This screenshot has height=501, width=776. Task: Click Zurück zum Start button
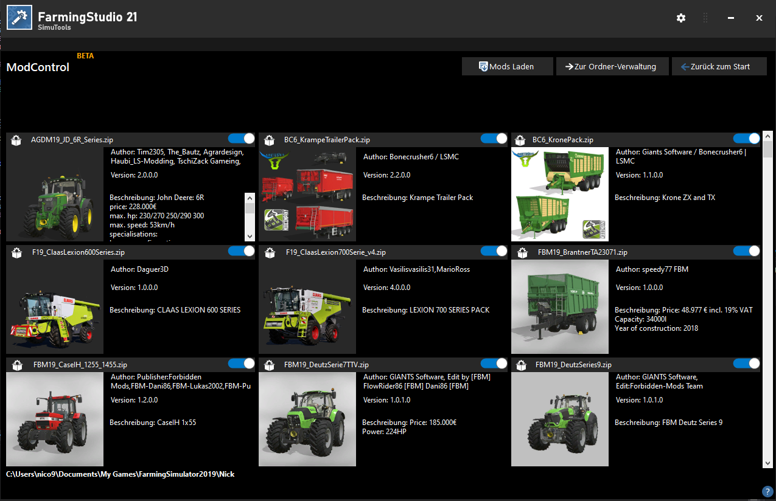click(719, 66)
